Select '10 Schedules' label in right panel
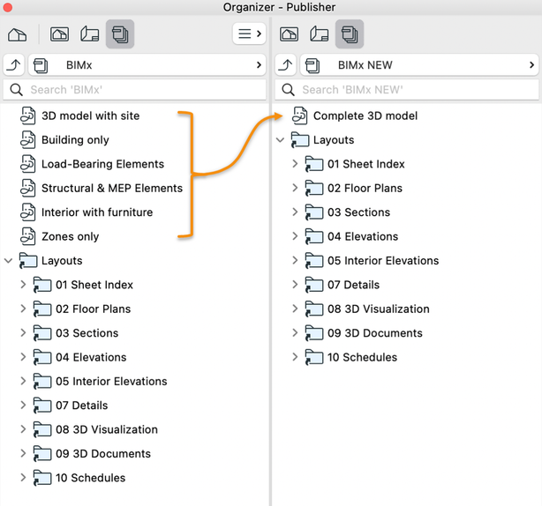The width and height of the screenshot is (542, 506). tap(362, 357)
